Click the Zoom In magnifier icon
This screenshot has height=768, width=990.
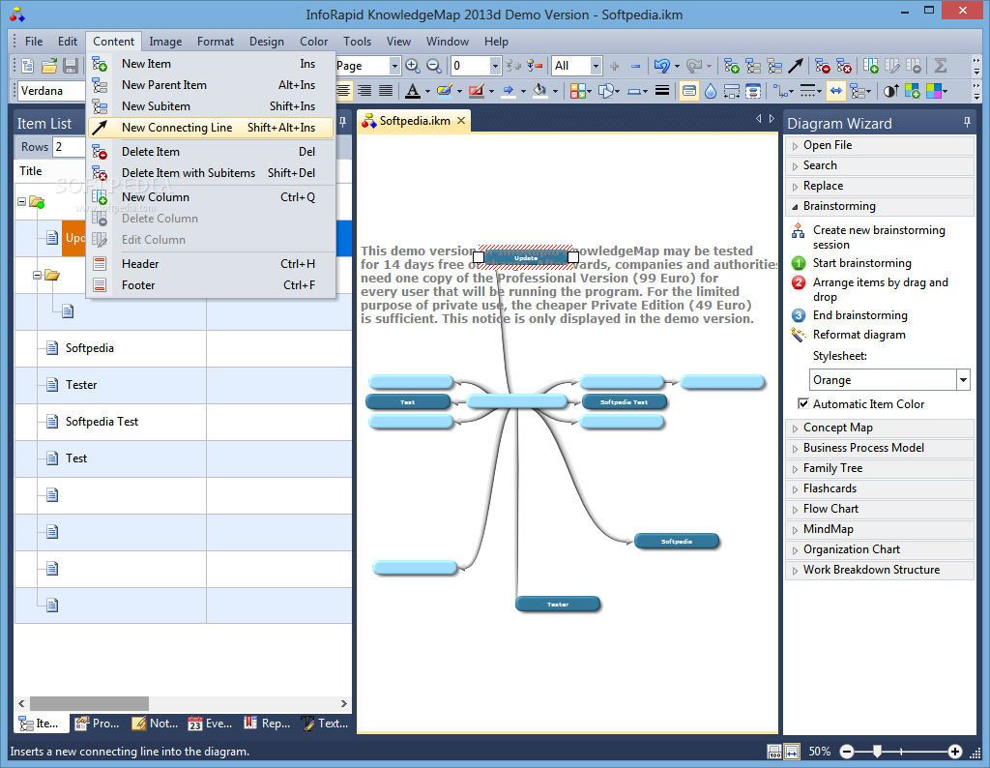pyautogui.click(x=412, y=66)
